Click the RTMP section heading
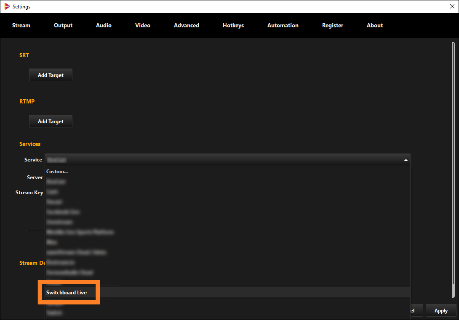Image resolution: width=459 pixels, height=320 pixels. pos(27,101)
